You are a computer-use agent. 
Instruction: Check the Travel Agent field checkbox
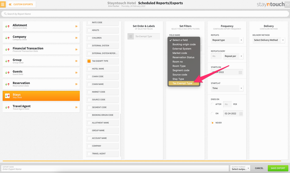coord(89,153)
